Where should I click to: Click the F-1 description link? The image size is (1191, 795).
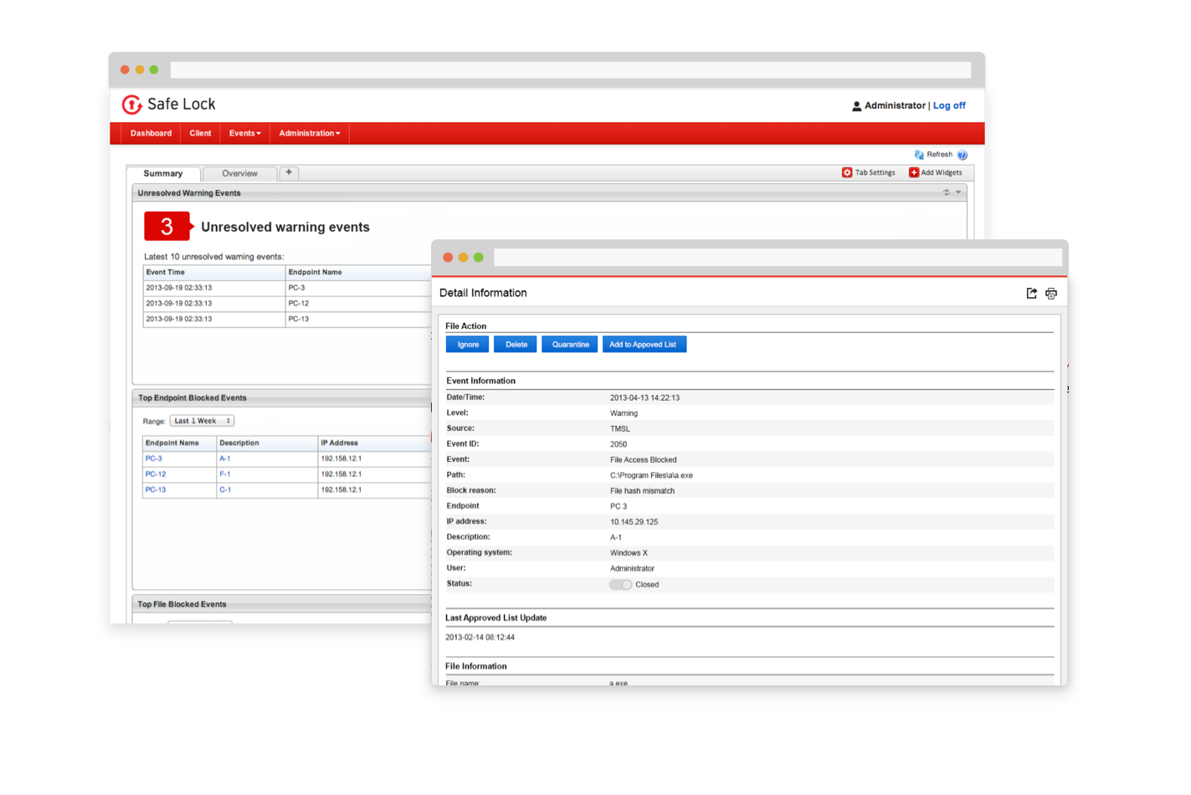[x=225, y=474]
